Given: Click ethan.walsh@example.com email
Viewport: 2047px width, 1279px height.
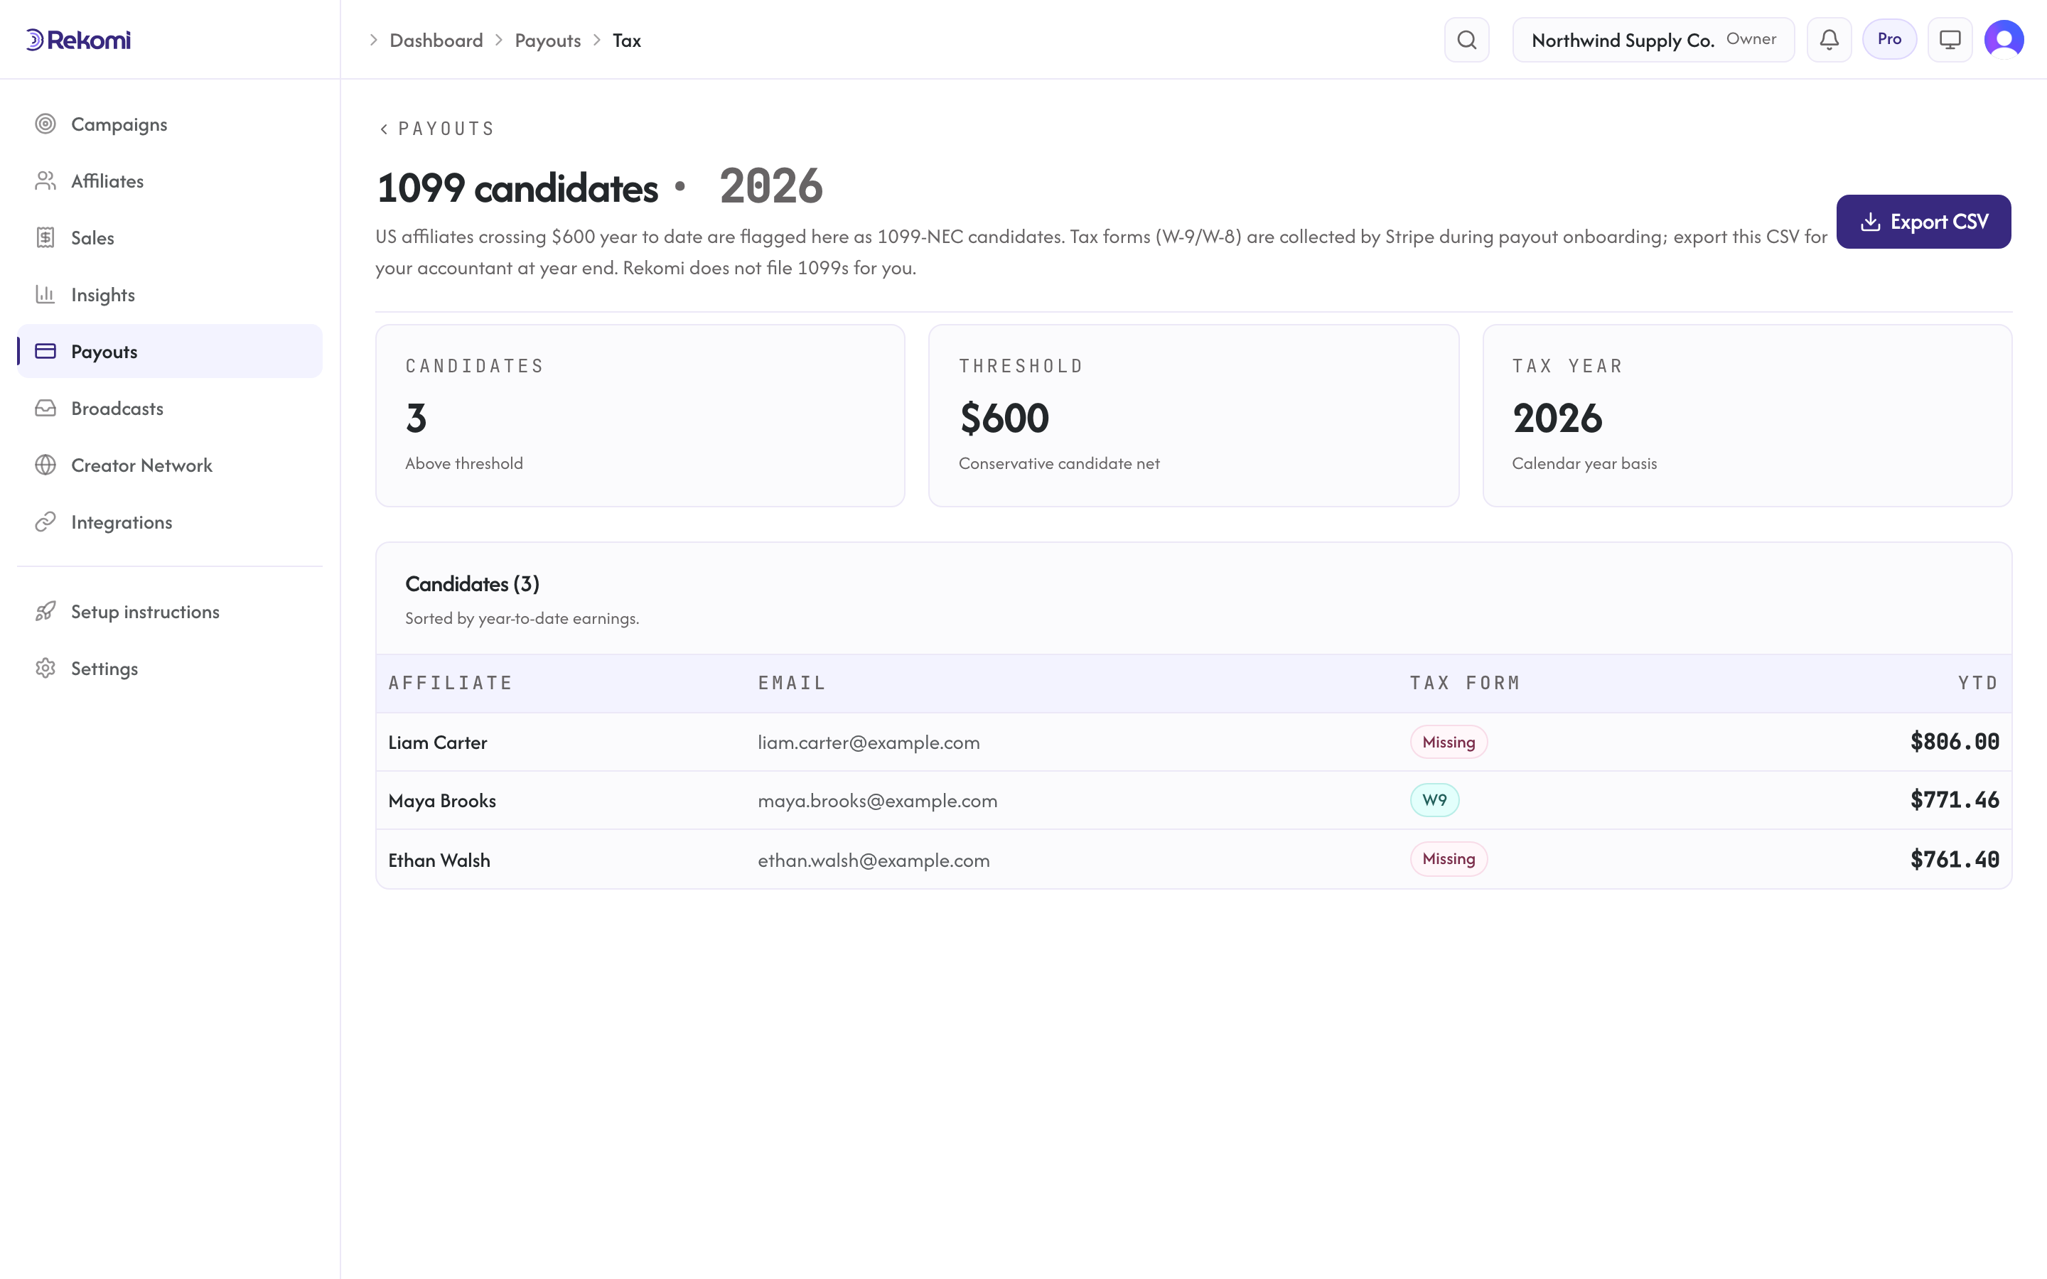Looking at the screenshot, I should tap(874, 860).
